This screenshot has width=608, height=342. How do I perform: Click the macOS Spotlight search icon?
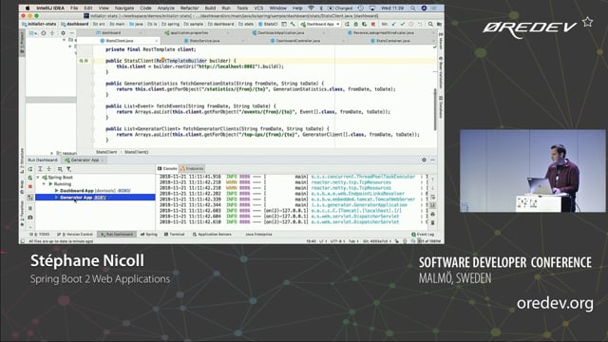click(x=413, y=8)
